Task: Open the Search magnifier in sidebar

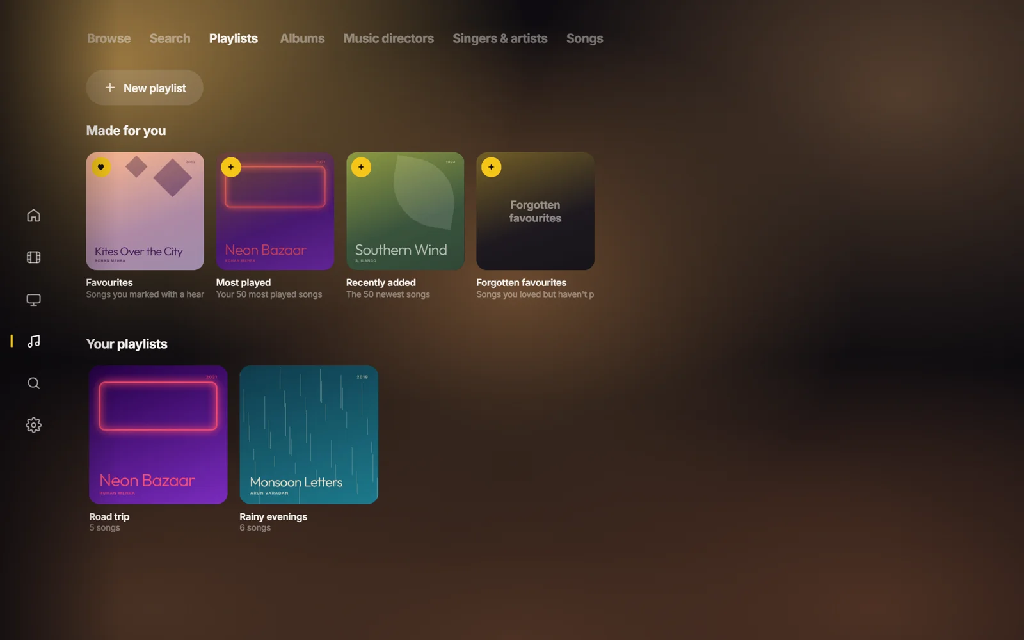Action: [33, 383]
